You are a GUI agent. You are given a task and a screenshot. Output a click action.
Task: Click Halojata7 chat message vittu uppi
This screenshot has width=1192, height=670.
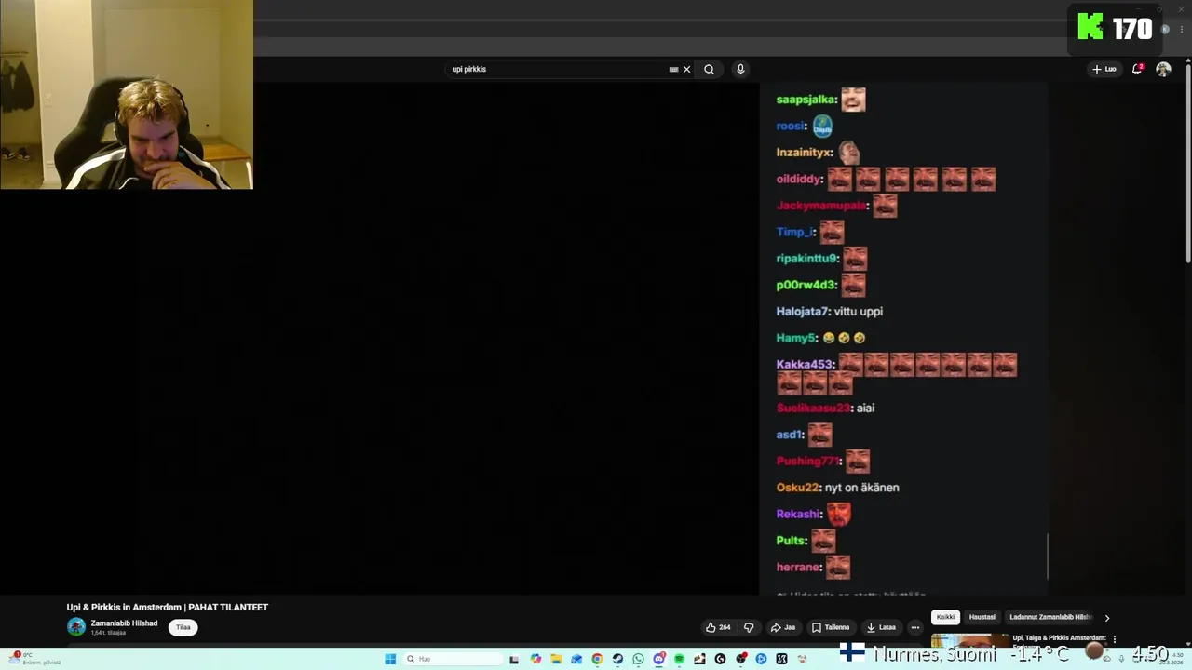point(858,312)
